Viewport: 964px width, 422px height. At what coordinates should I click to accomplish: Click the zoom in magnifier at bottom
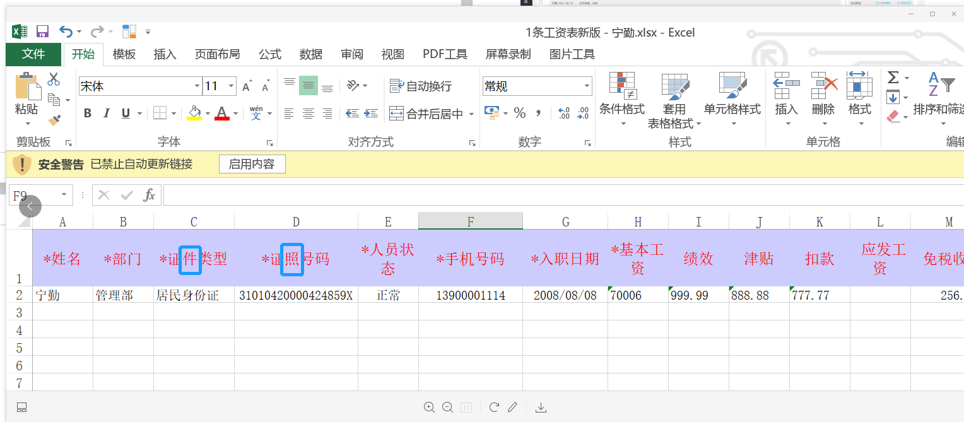430,407
